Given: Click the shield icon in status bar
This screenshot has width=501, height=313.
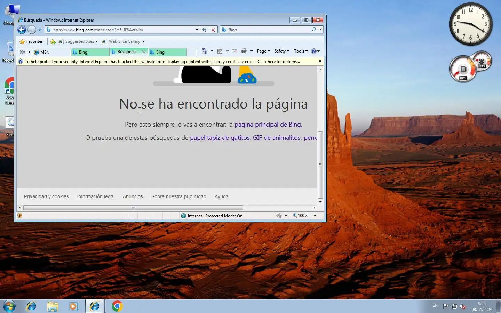Looking at the screenshot, I should (x=20, y=216).
